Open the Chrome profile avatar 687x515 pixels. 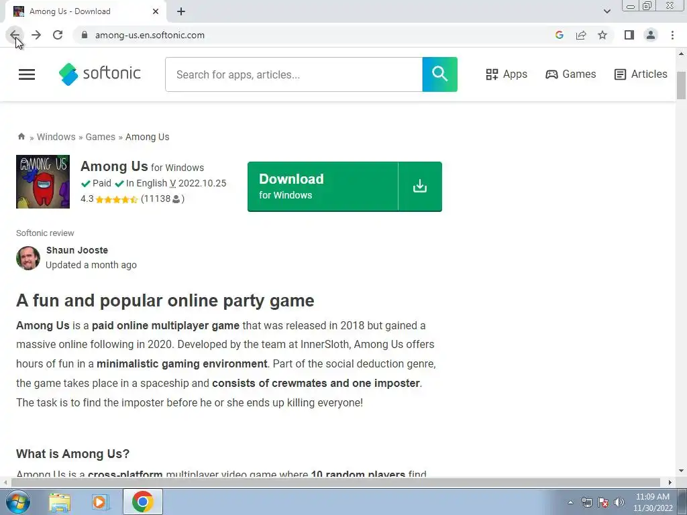tap(651, 35)
